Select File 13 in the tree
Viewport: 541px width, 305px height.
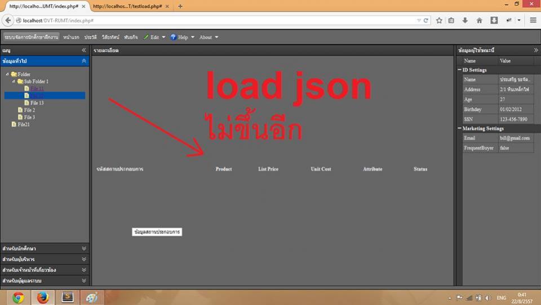[x=37, y=103]
